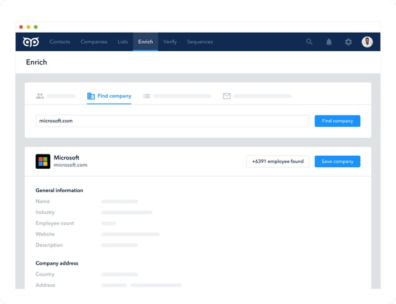Open search with the magnifier icon
Viewport: 396px width, 304px height.
[309, 42]
